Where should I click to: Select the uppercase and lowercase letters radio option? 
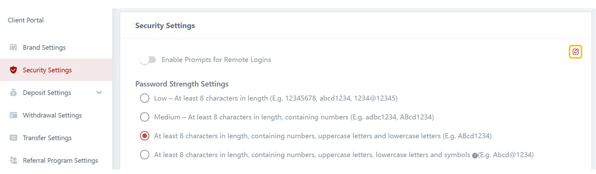click(145, 136)
